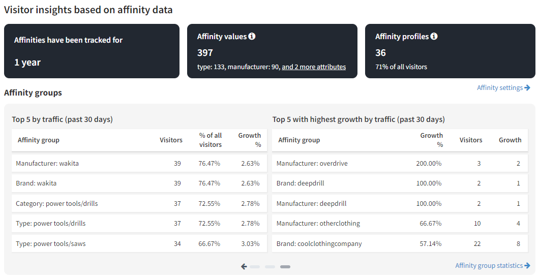Select the middle carousel page dot
539x279 pixels.
270,267
